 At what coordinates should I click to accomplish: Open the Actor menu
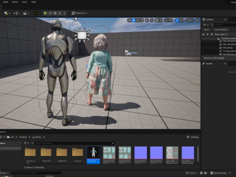(25, 2)
